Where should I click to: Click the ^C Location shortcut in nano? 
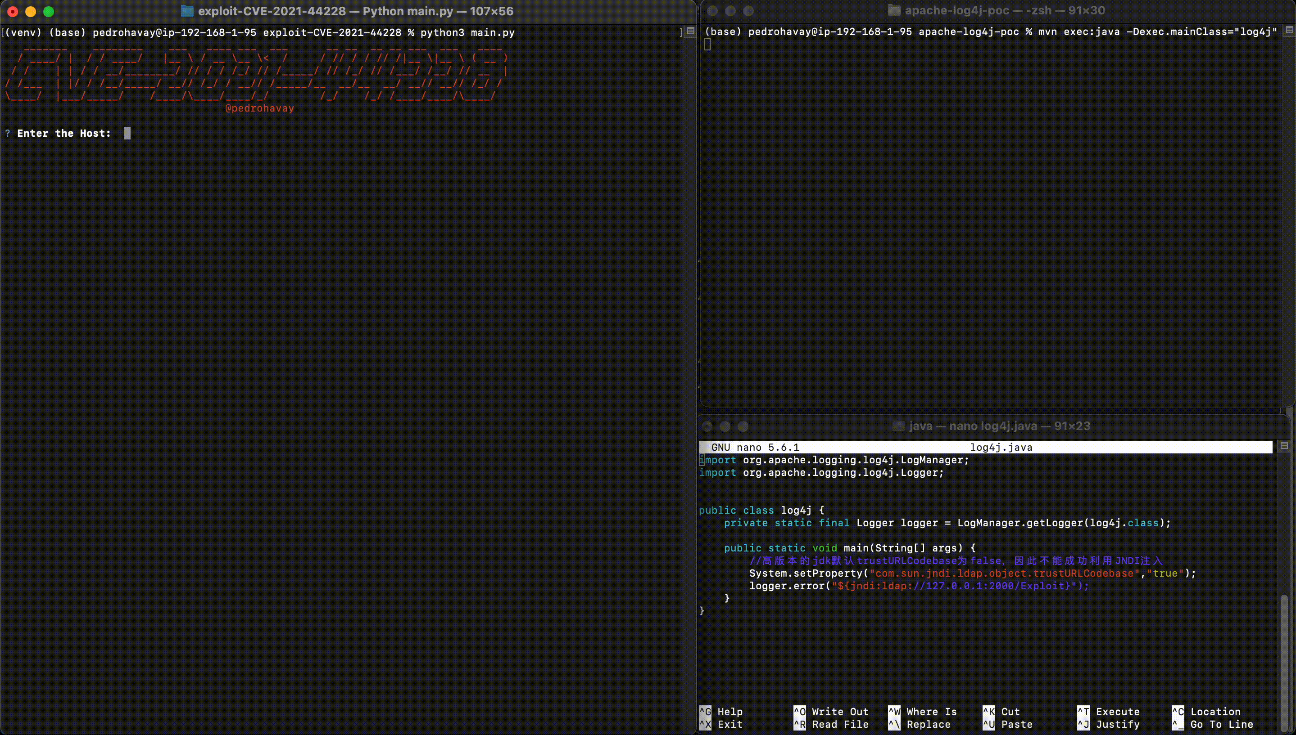[x=1206, y=712]
